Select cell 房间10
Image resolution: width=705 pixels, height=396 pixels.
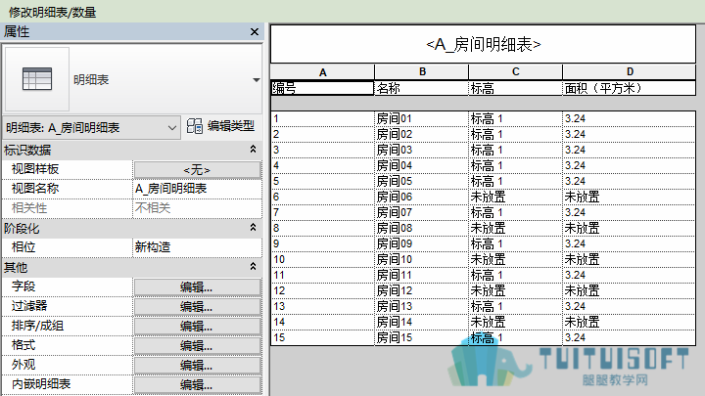[422, 259]
